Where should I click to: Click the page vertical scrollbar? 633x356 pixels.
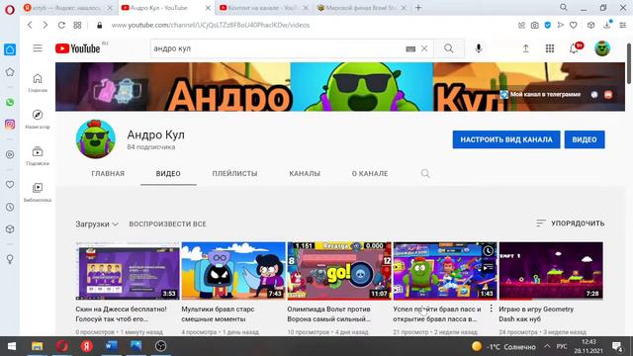pos(629,63)
